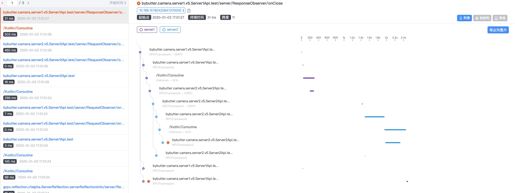This screenshot has height=193, width=515.
Task: Click the orange error marker on the Server2Api span
Action: (x=168, y=143)
